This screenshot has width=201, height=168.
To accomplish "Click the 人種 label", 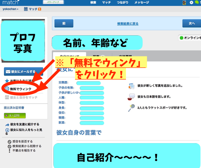I will [x=62, y=97].
